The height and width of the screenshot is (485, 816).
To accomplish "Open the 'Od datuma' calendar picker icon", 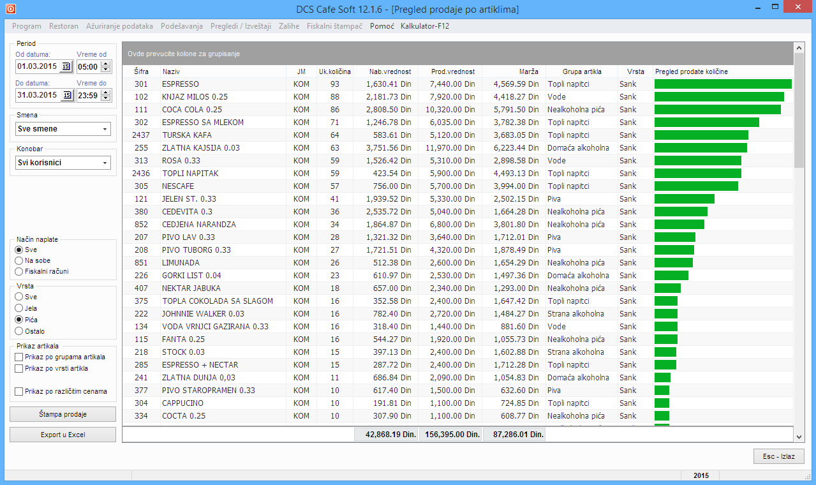I will click(x=67, y=66).
